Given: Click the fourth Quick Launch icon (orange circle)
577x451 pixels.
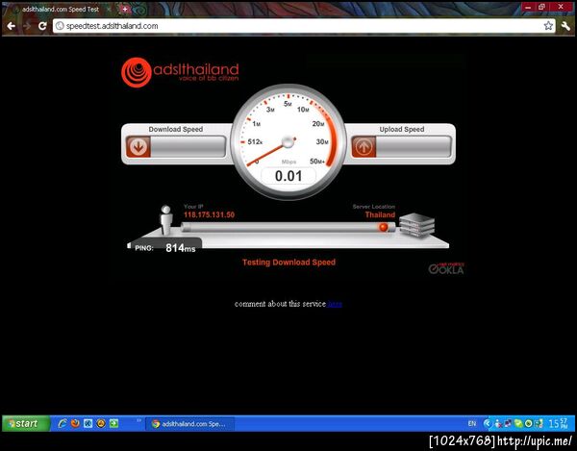Looking at the screenshot, I should 101,423.
